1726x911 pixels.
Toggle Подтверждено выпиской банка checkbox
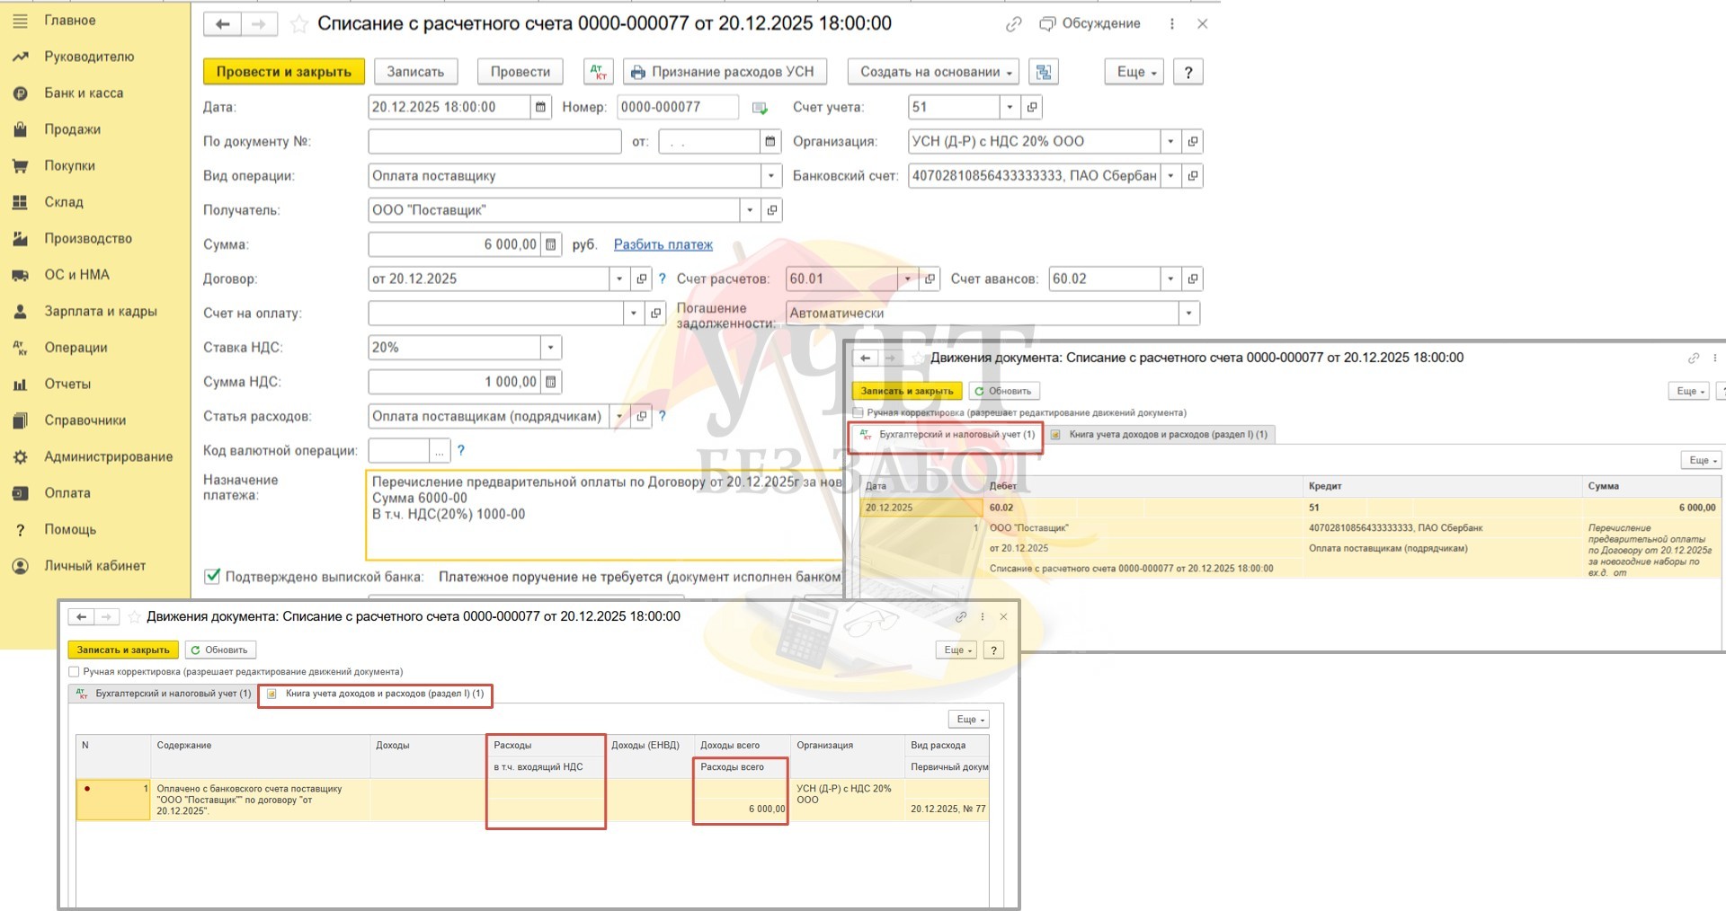coord(212,577)
